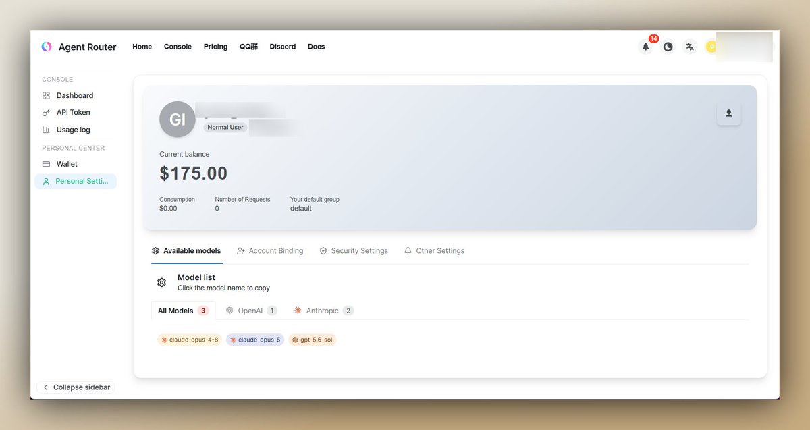Click the API Token key icon
810x430 pixels.
point(46,113)
